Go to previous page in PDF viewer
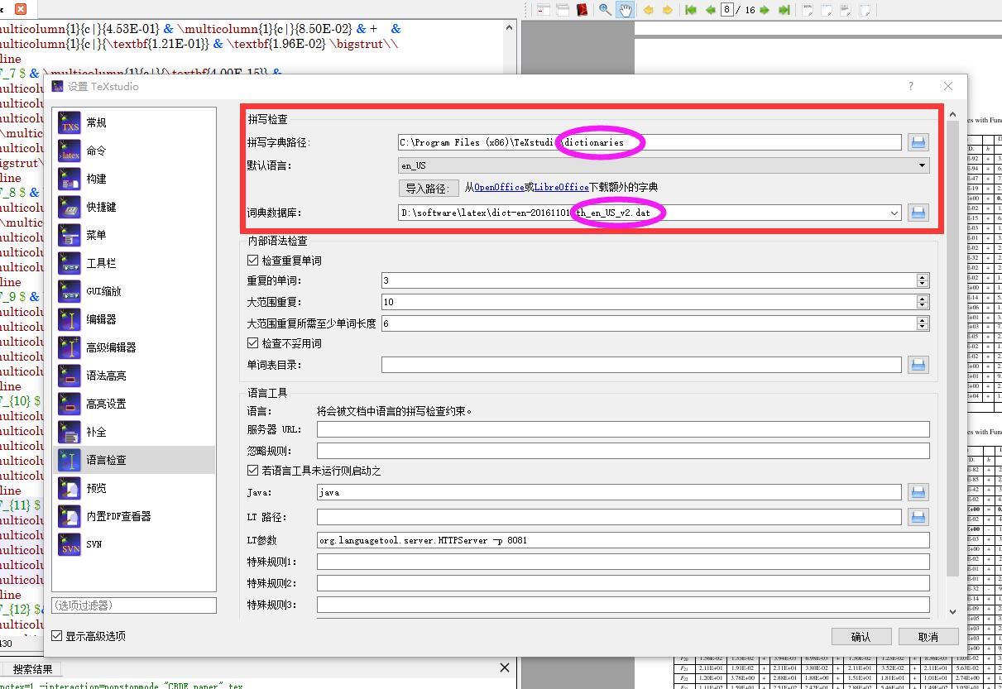 coord(710,10)
